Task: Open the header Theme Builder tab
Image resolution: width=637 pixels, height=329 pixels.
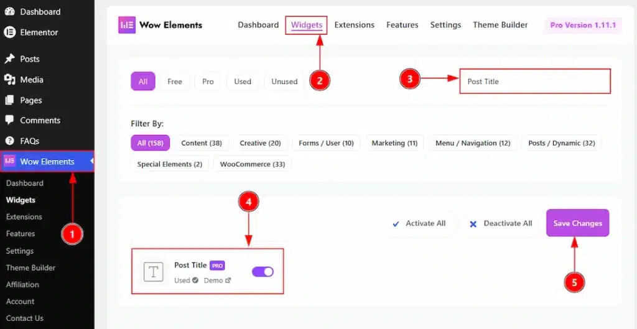Action: (x=500, y=25)
